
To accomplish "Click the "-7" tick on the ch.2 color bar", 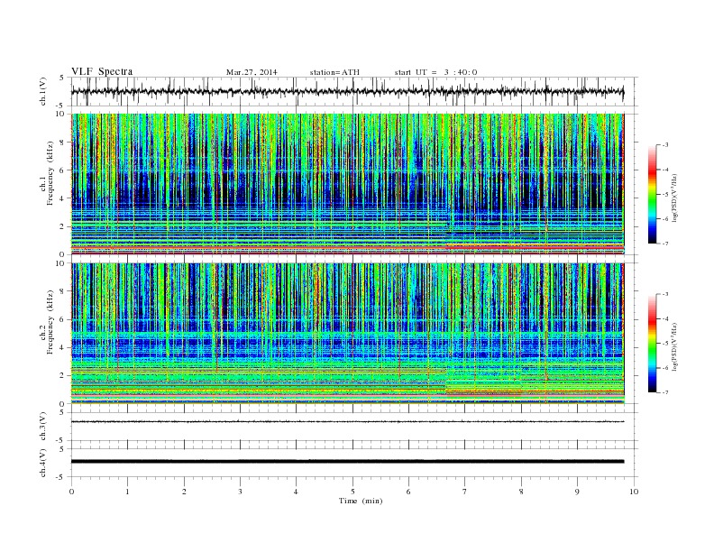I will pyautogui.click(x=664, y=392).
